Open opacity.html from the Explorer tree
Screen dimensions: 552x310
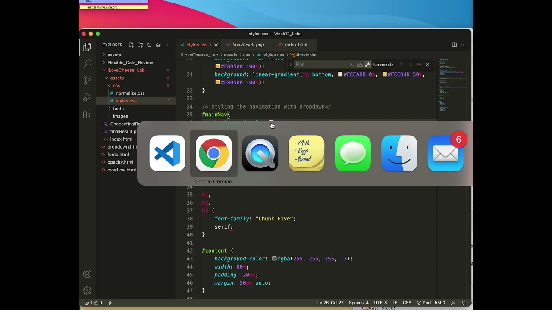coord(120,162)
